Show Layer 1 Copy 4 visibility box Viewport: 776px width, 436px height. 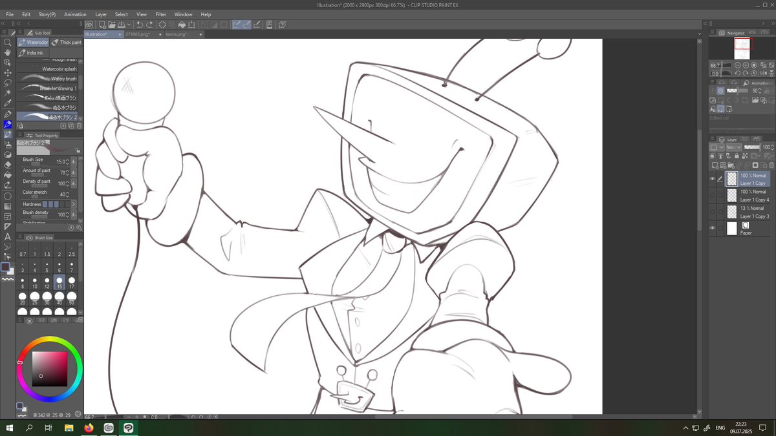713,195
